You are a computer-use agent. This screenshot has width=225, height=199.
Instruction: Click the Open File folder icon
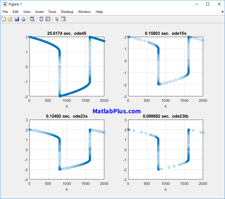point(10,19)
